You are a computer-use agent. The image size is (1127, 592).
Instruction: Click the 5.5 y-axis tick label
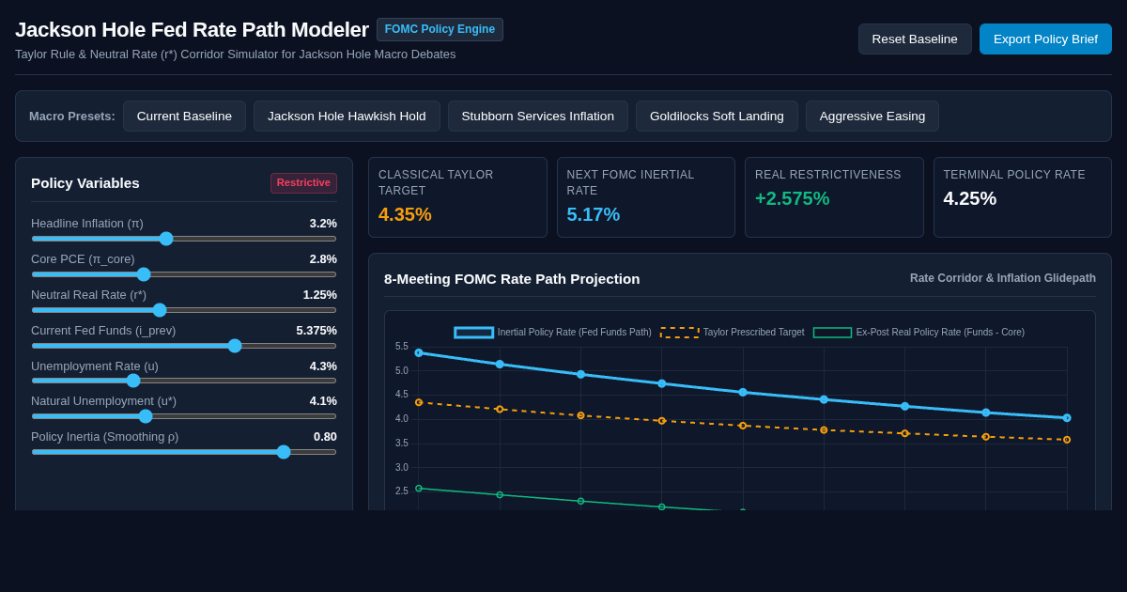click(x=402, y=347)
